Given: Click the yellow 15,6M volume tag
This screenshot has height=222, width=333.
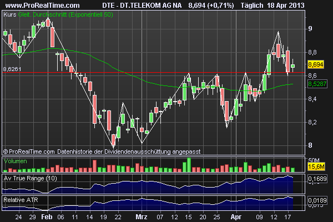Looking at the screenshot, I should 316,167.
